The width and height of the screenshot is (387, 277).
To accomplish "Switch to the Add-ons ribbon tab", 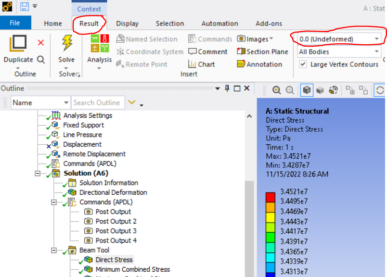I will [x=269, y=24].
